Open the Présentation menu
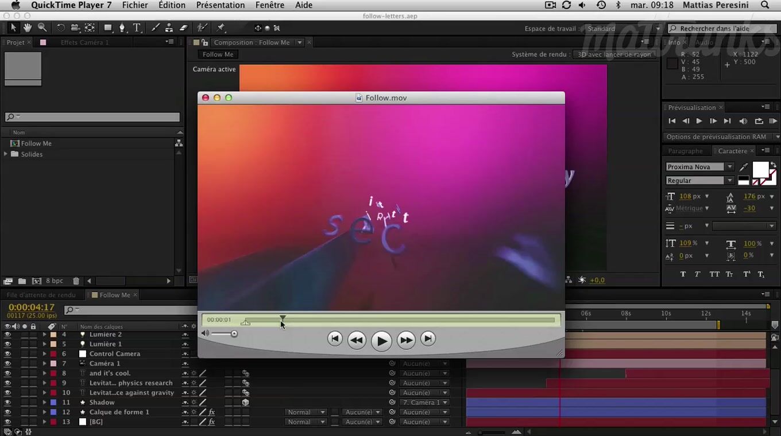The width and height of the screenshot is (781, 436). click(221, 5)
